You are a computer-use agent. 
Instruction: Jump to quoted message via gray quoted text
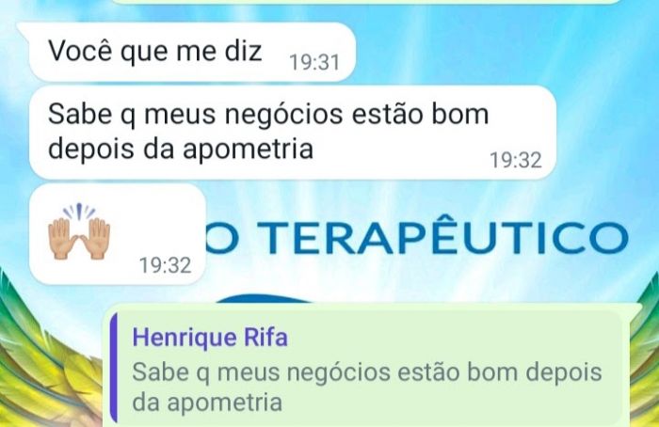pyautogui.click(x=367, y=387)
